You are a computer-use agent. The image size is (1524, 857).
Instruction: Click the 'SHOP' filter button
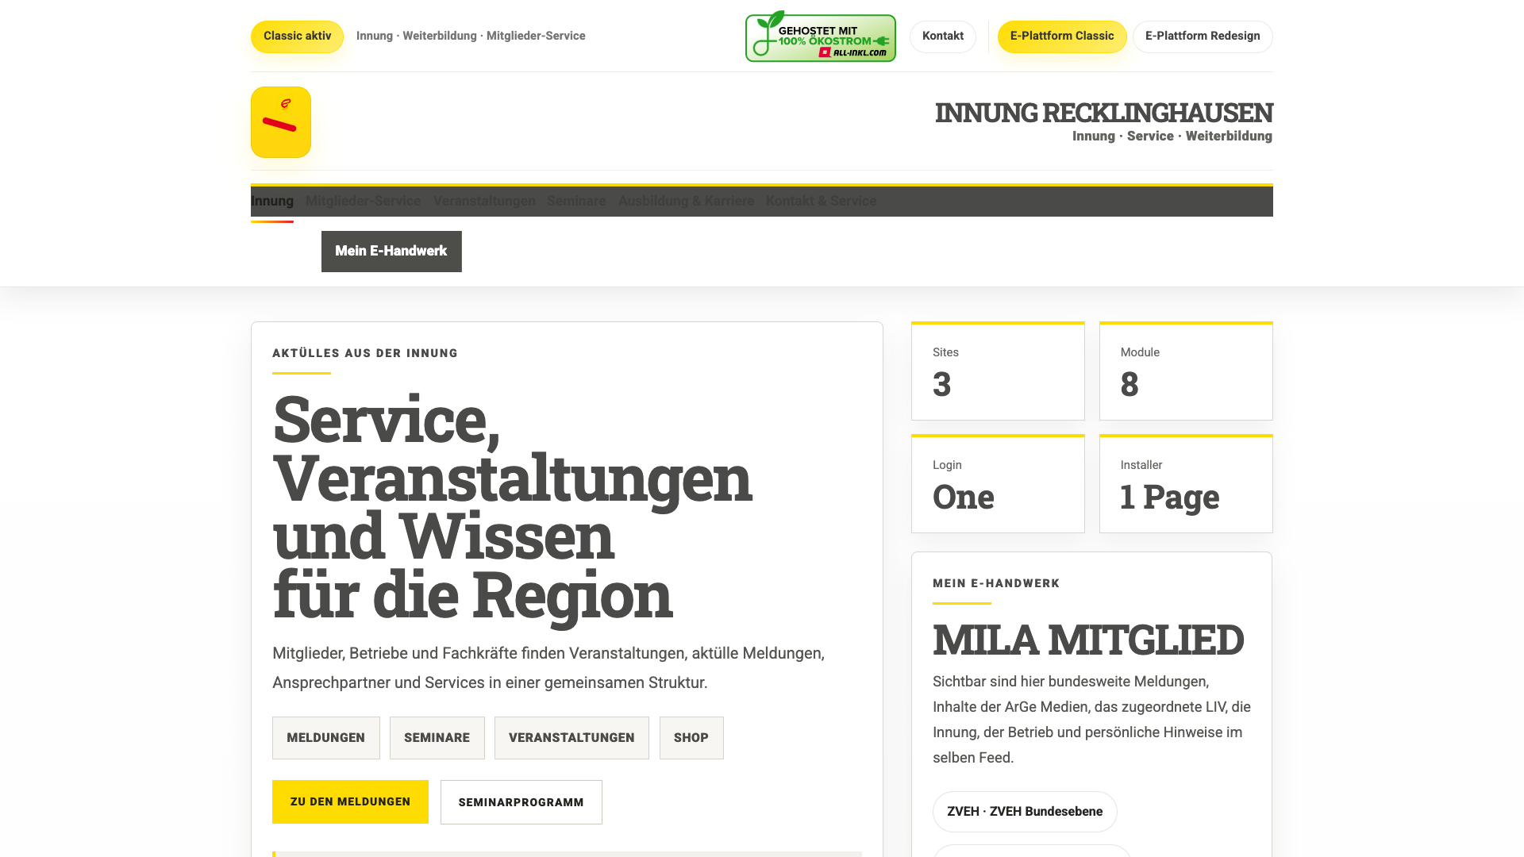(691, 737)
